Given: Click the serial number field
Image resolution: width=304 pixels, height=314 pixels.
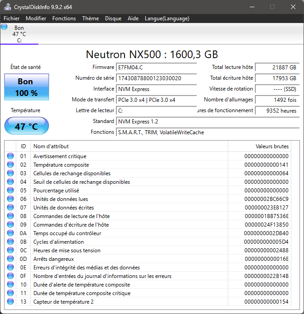Looking at the screenshot, I should tap(157, 78).
